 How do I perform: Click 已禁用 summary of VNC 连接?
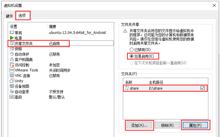coord(54,76)
